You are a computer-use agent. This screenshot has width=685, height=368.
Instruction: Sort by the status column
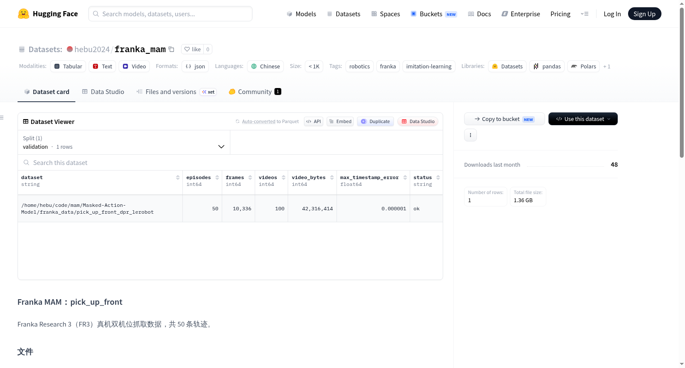tap(438, 177)
